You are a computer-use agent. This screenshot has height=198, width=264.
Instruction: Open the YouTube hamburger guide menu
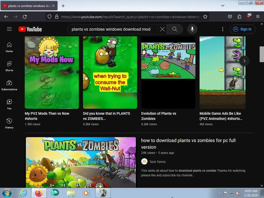point(9,29)
